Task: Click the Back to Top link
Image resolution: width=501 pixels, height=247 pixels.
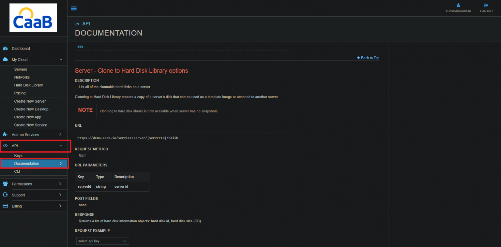Action: 368,58
